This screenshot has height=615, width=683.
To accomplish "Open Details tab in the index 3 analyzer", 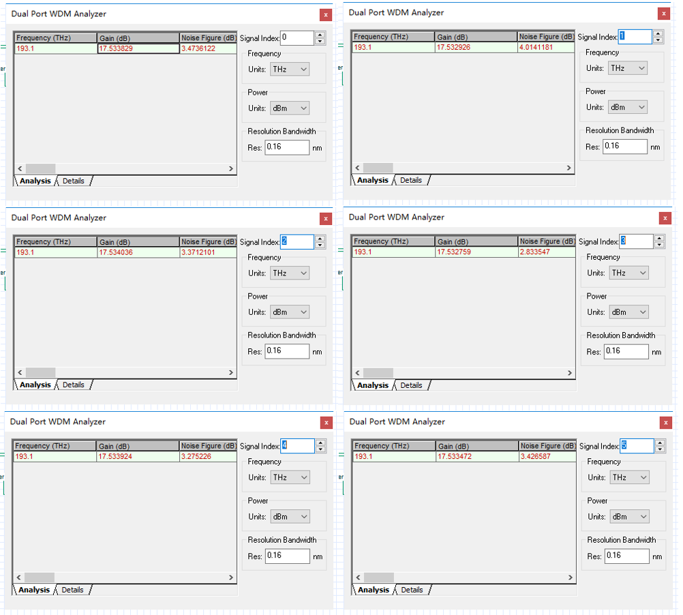I will pos(411,385).
